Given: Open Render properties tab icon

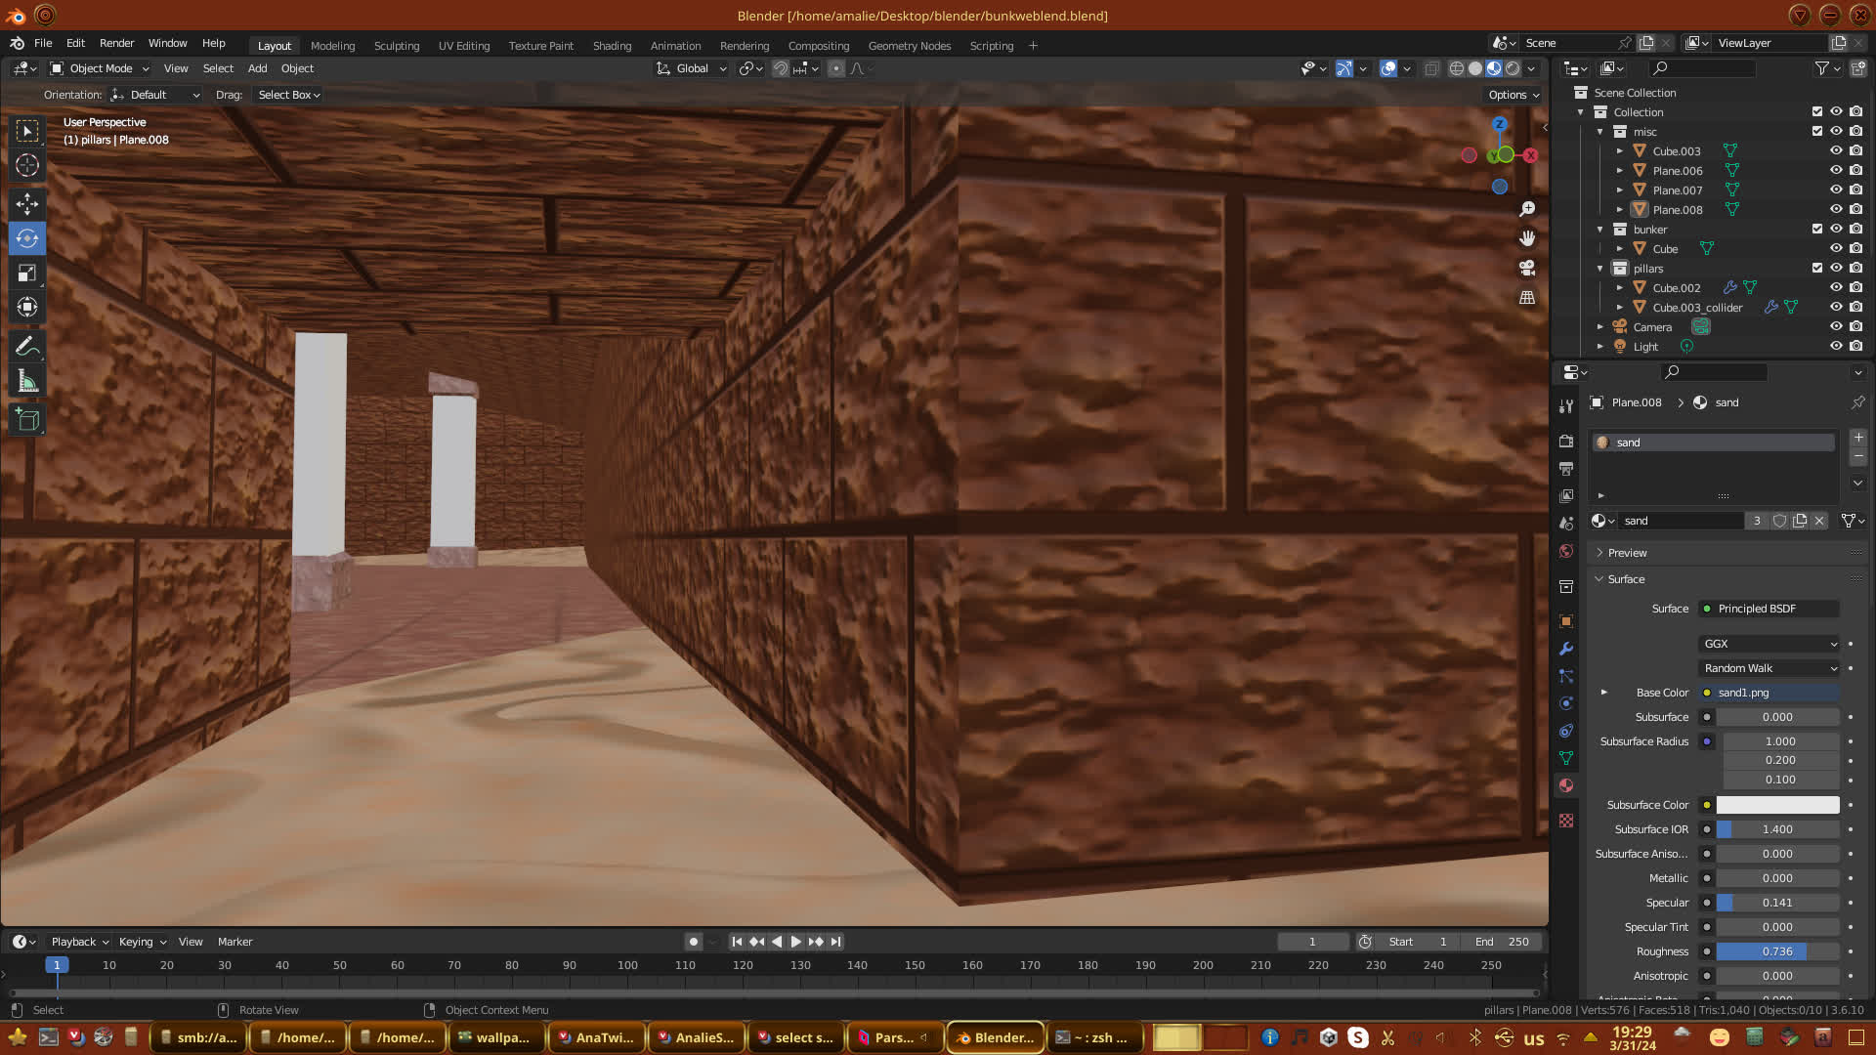Looking at the screenshot, I should (x=1566, y=442).
